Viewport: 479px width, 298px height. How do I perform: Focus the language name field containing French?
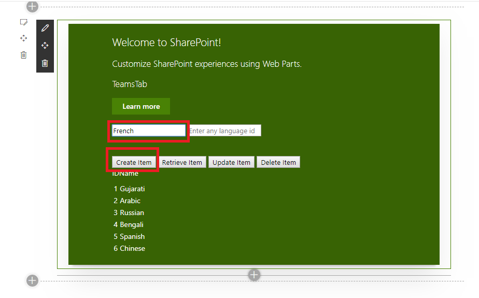click(149, 131)
